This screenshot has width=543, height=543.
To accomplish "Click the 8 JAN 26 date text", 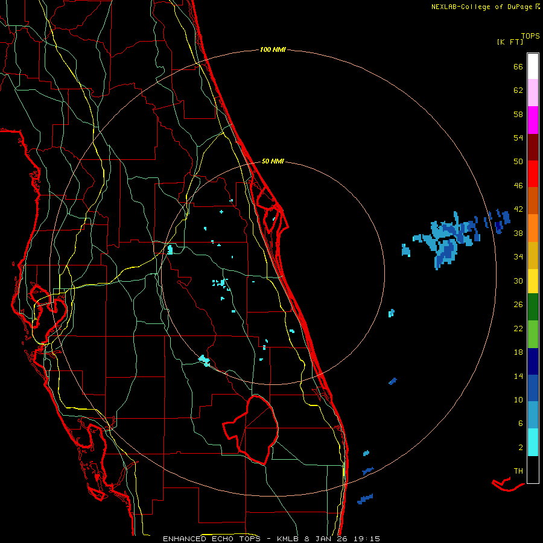I will [326, 539].
